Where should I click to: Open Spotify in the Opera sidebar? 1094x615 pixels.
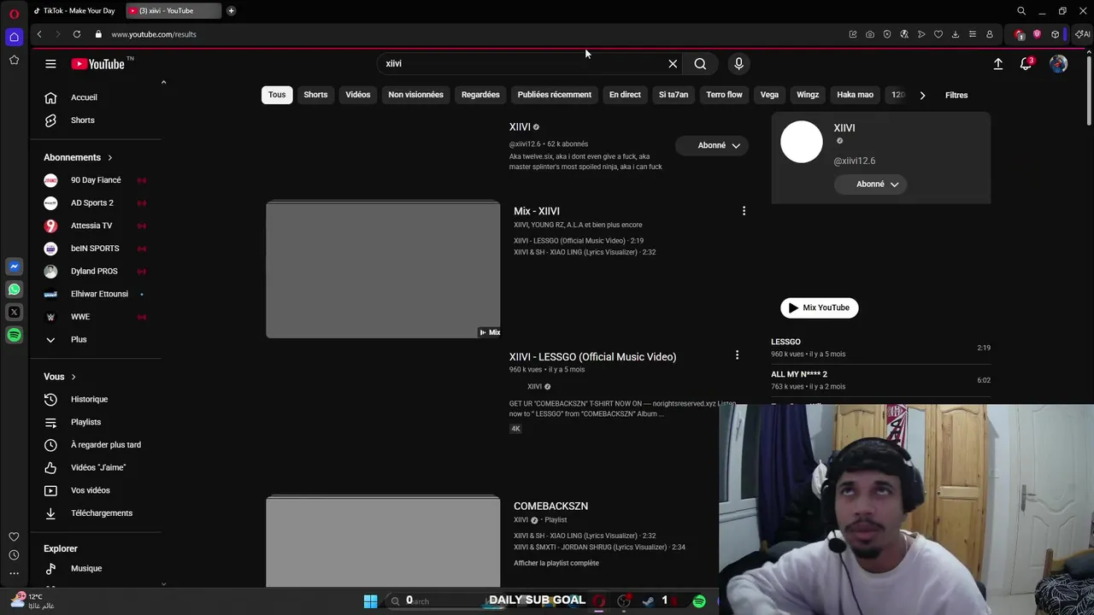[x=14, y=336]
